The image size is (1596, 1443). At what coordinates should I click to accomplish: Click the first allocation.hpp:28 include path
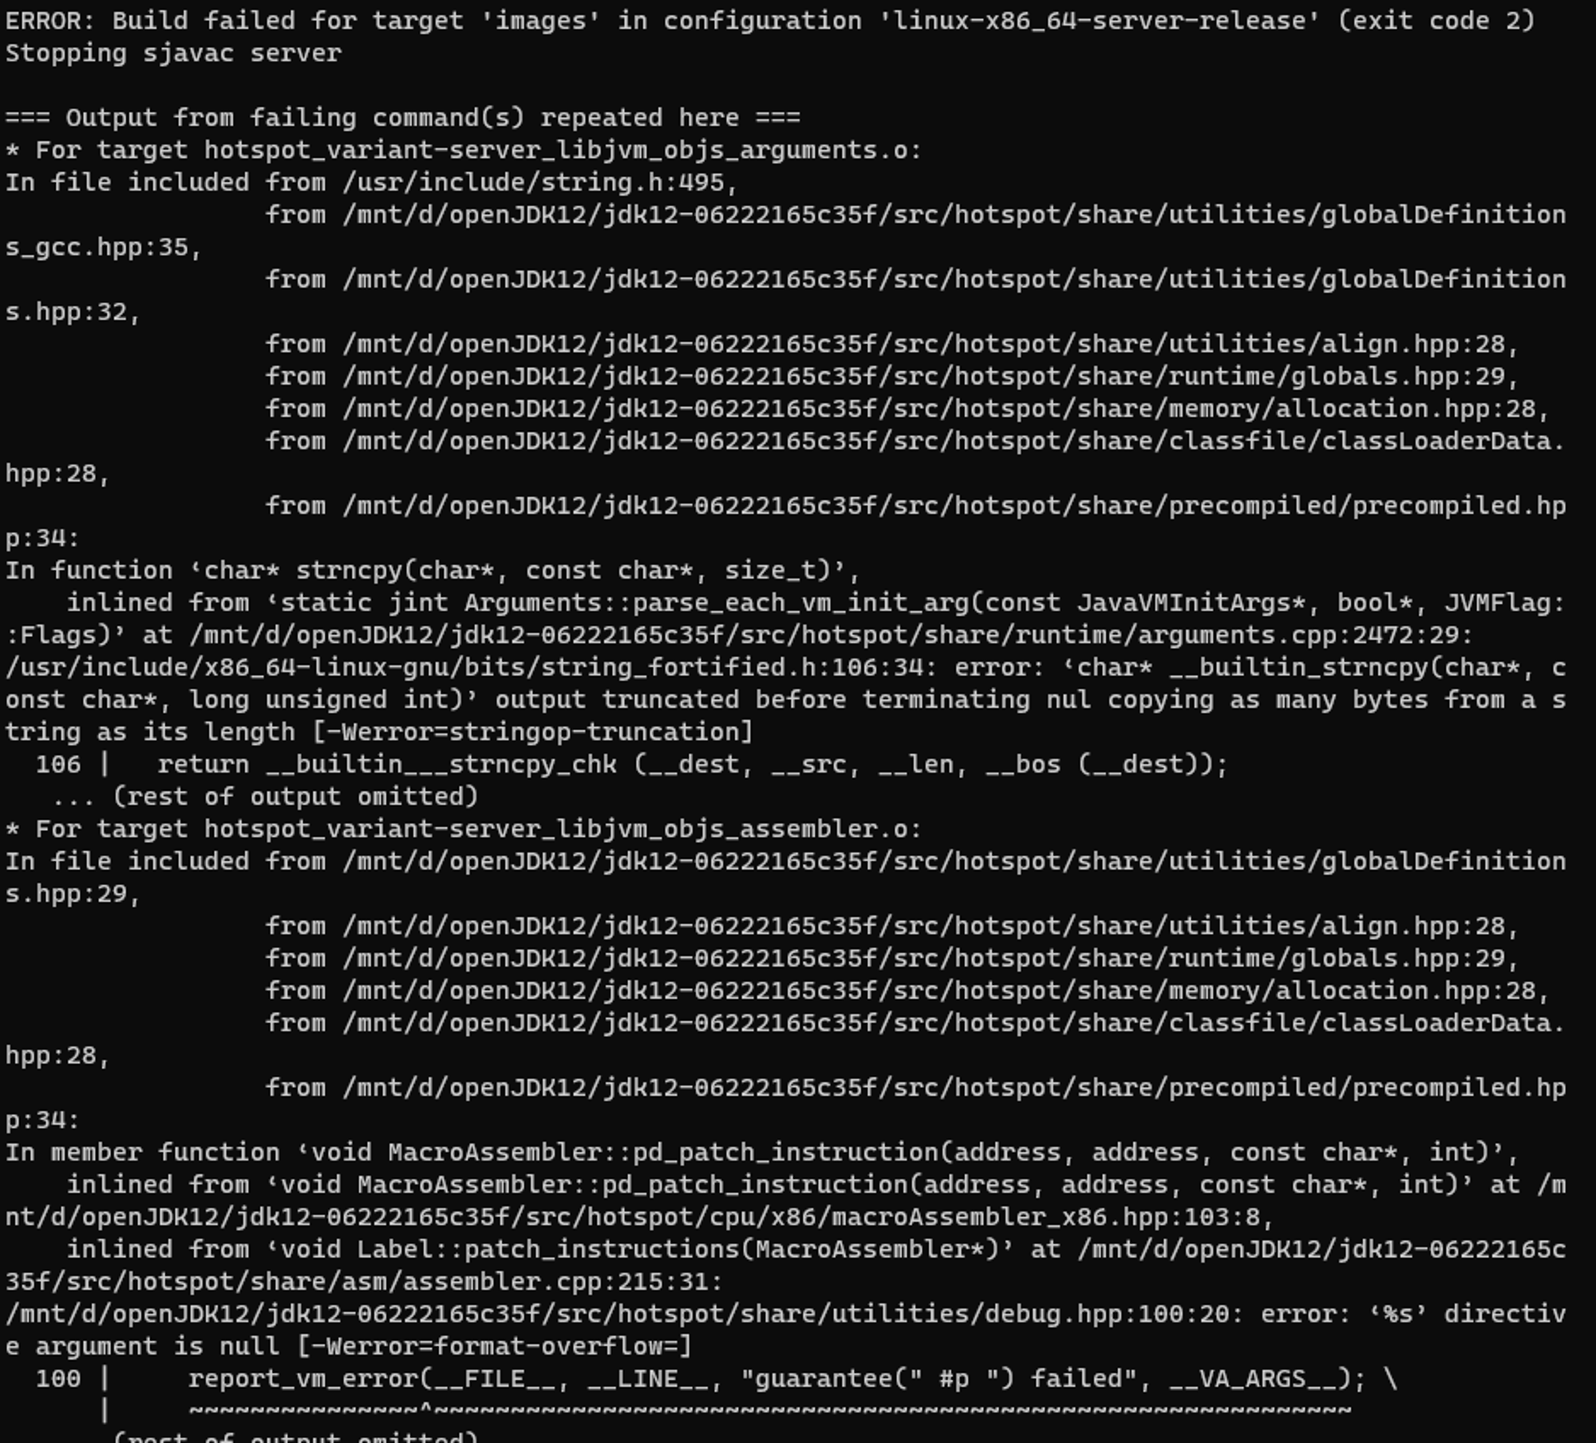coord(939,409)
